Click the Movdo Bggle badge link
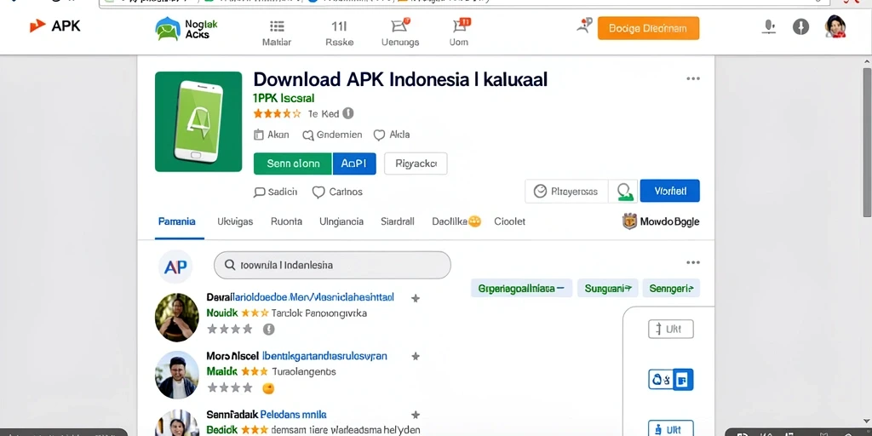This screenshot has width=872, height=436. [x=661, y=221]
